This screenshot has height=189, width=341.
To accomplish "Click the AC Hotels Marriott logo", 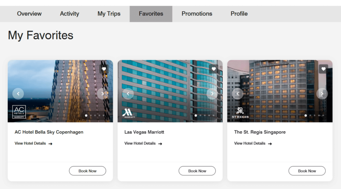I will (x=19, y=112).
